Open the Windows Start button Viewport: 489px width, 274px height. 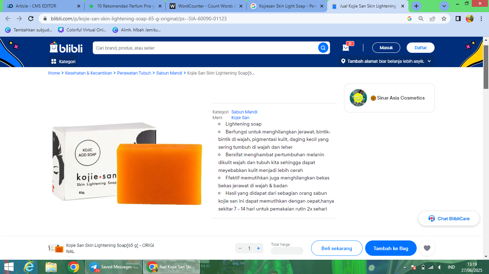9,267
